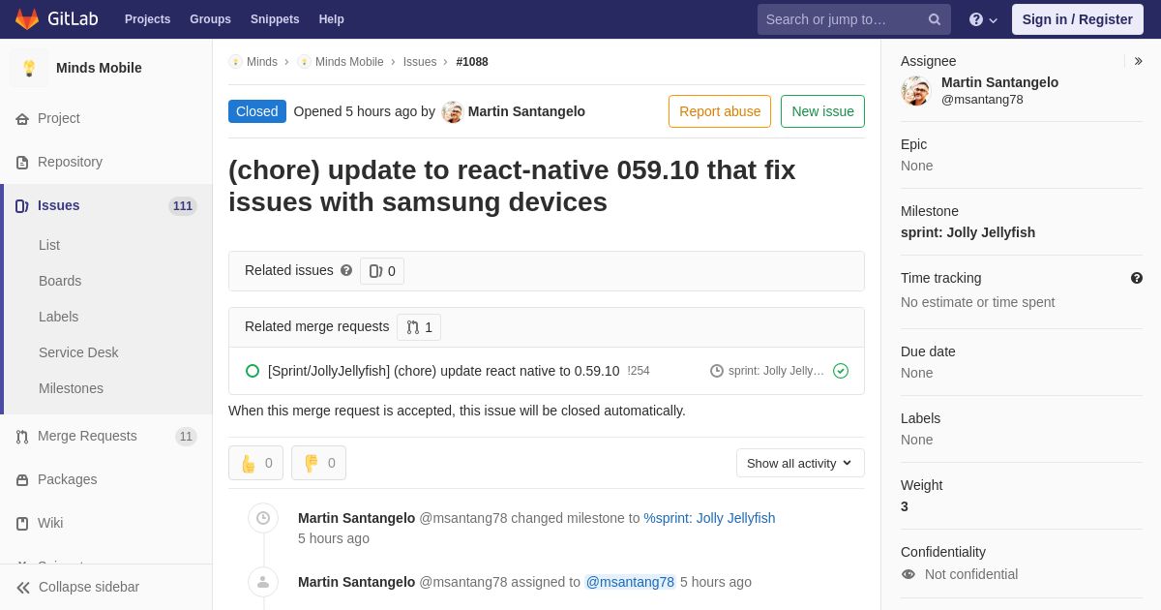Screen dimensions: 1161x610
Task: Click the Repository file icon
Action: tap(22, 162)
